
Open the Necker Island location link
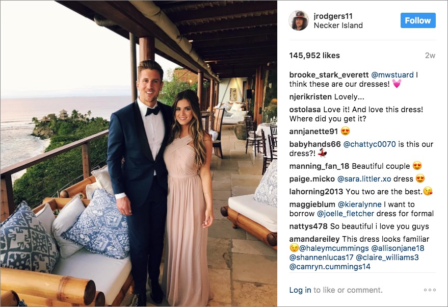338,25
